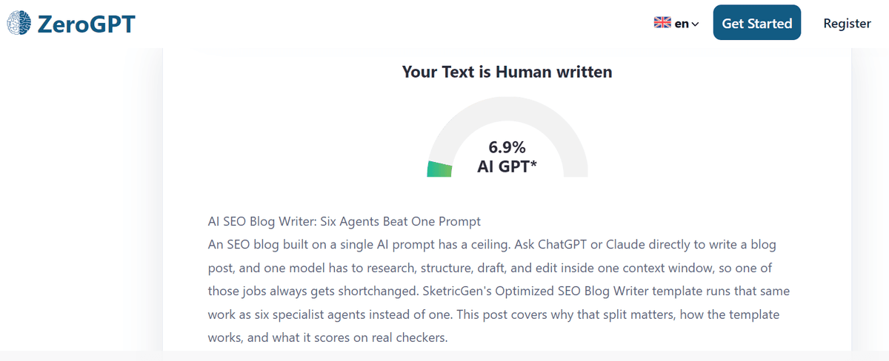Click the green segment of the gauge

coord(439,169)
